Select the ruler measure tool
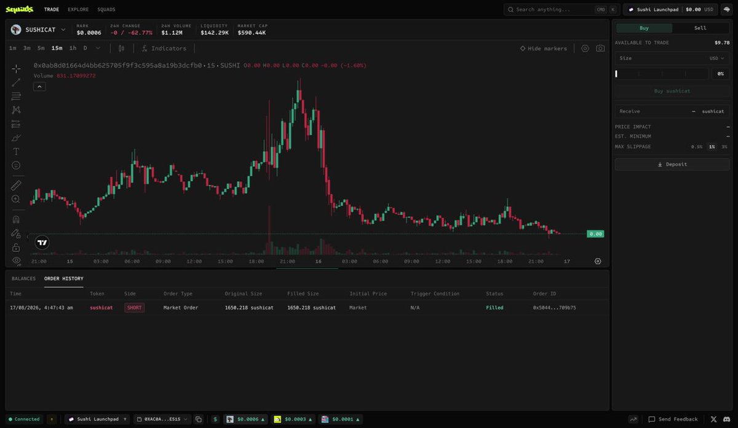 coord(16,185)
